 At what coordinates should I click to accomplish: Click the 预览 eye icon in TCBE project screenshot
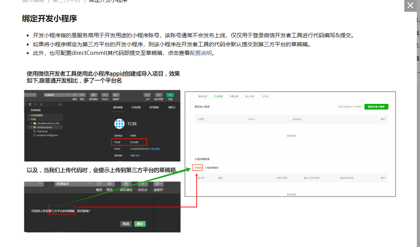82,95
